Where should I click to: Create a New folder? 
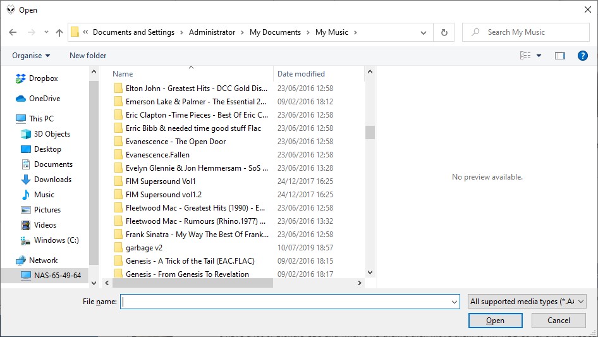click(88, 56)
